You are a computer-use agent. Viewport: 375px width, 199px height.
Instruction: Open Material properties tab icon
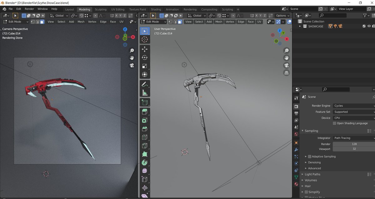[296, 184]
